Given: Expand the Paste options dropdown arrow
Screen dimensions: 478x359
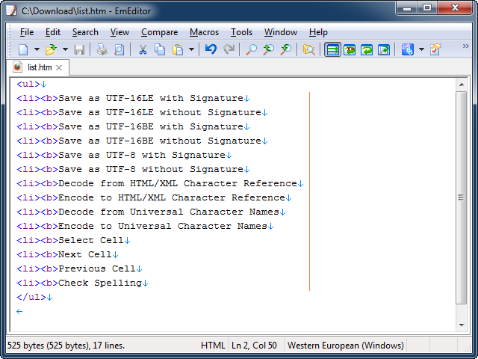Looking at the screenshot, I should click(x=191, y=49).
